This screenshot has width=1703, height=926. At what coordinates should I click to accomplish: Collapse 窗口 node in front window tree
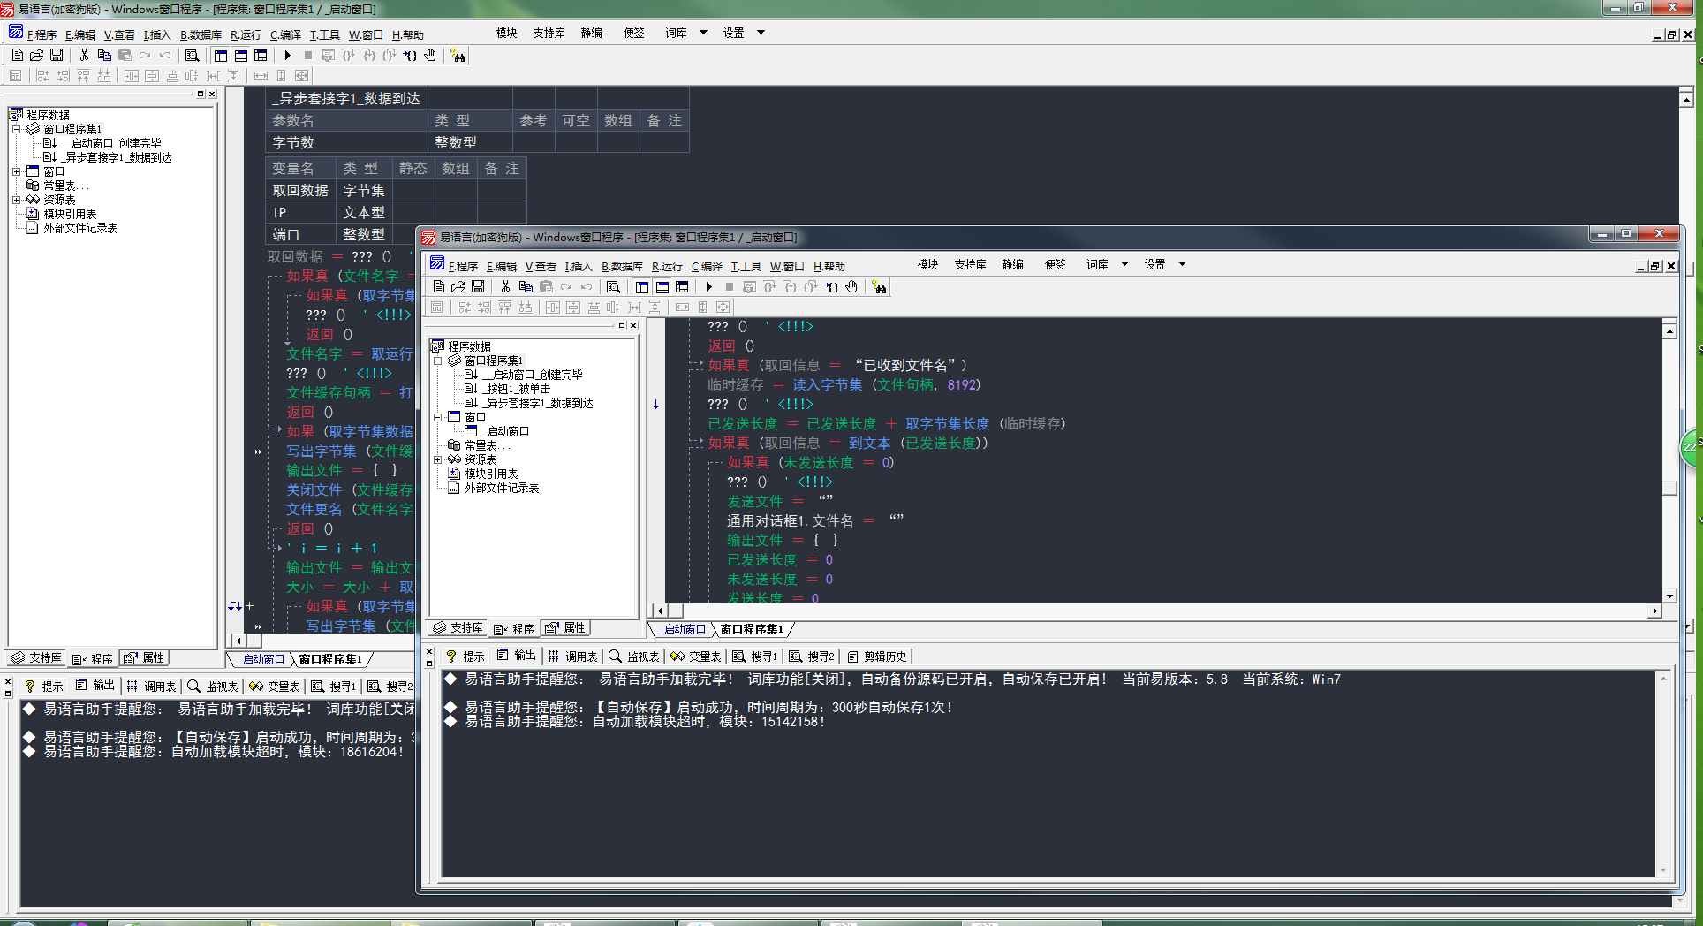[x=437, y=417]
